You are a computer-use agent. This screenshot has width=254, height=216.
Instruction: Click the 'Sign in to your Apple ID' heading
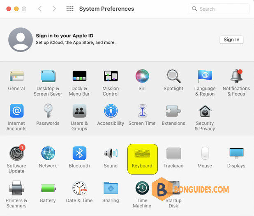click(65, 36)
